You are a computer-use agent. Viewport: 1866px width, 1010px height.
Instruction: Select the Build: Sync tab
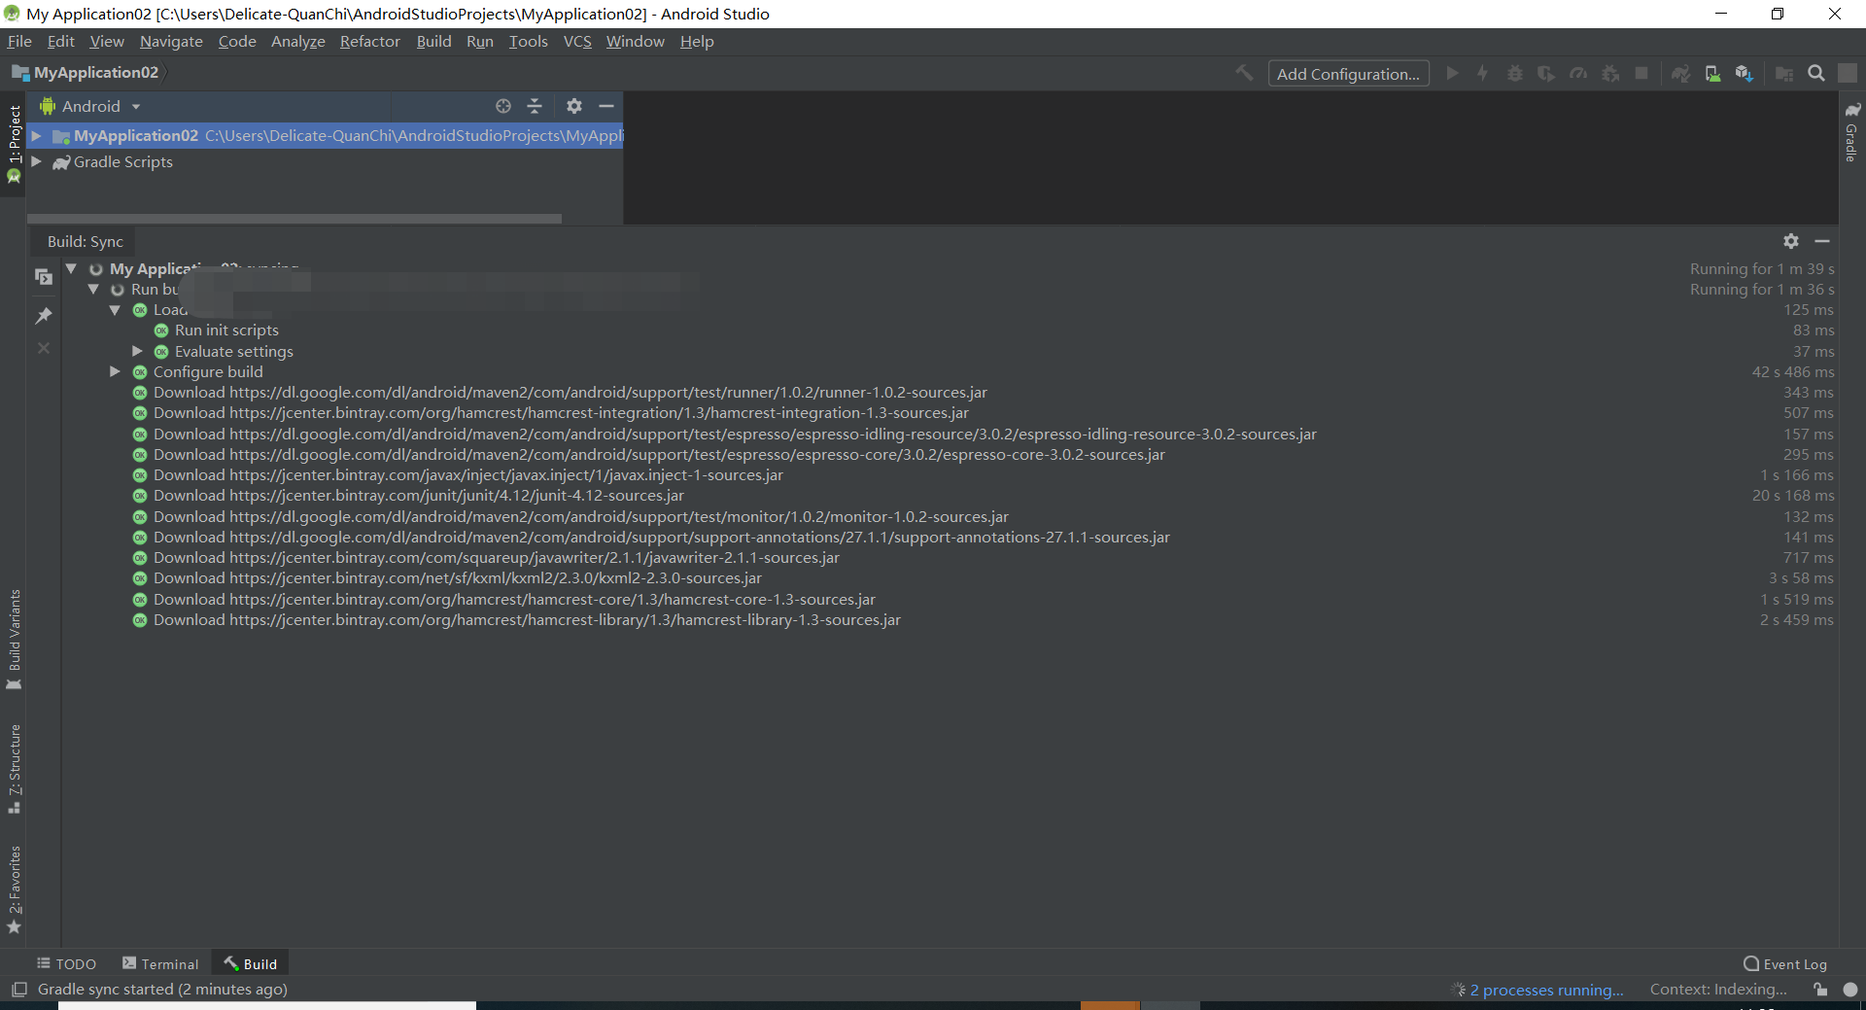(86, 241)
